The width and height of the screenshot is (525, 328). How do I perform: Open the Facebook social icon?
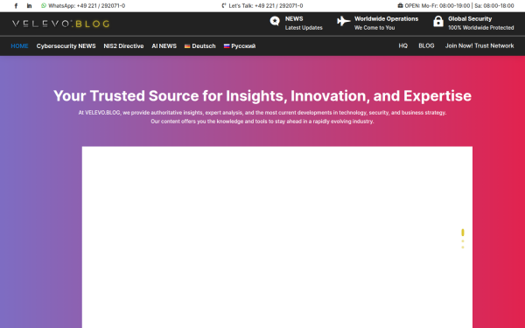click(16, 6)
